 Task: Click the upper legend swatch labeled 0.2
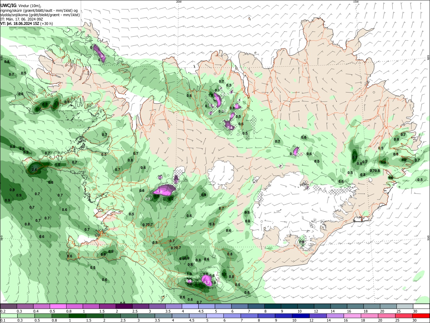click(x=9, y=307)
